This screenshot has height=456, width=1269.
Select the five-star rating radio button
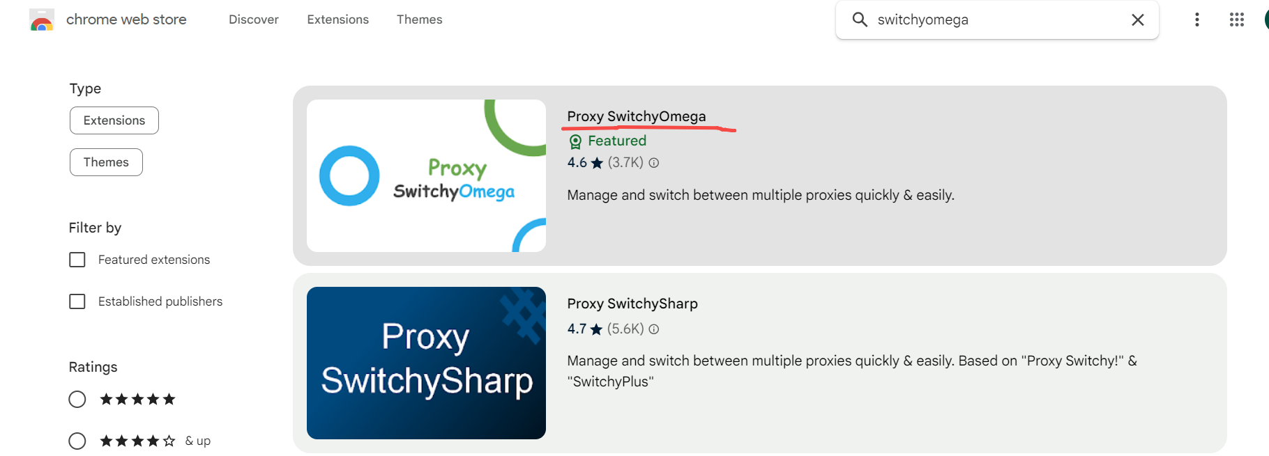coord(77,400)
